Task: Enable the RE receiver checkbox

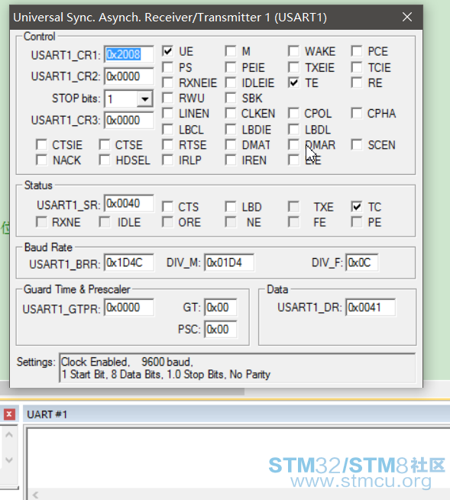Action: [357, 82]
